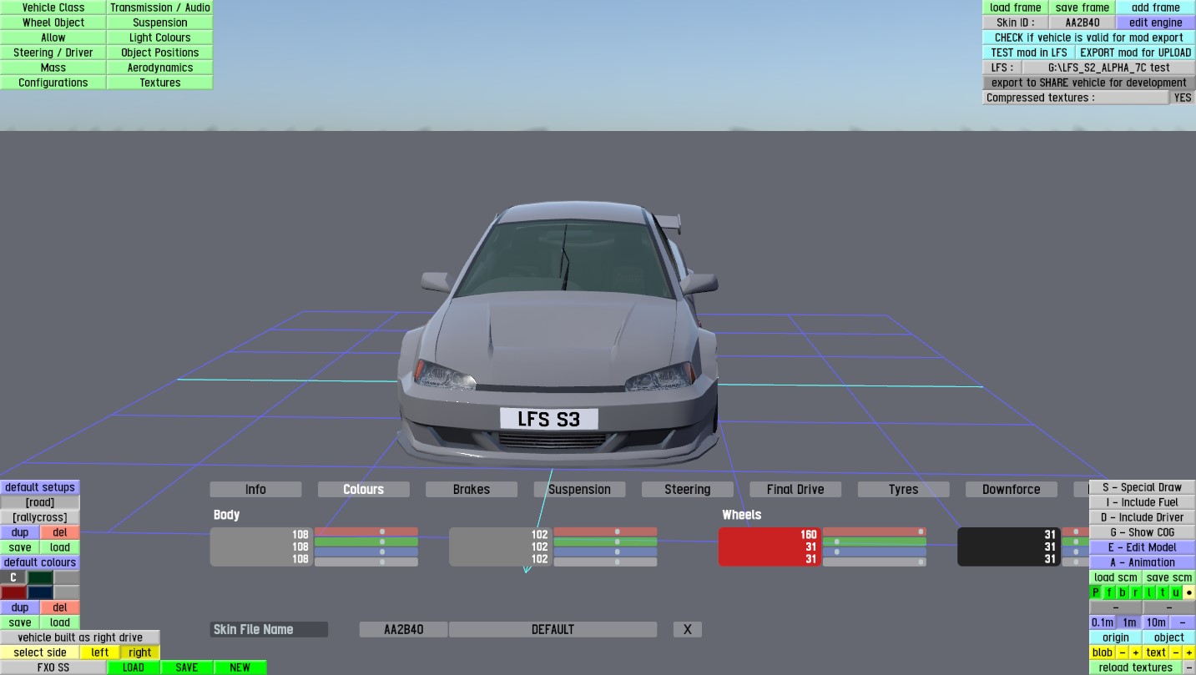Click the LFS folder path field
This screenshot has width=1196, height=675.
click(x=1109, y=68)
